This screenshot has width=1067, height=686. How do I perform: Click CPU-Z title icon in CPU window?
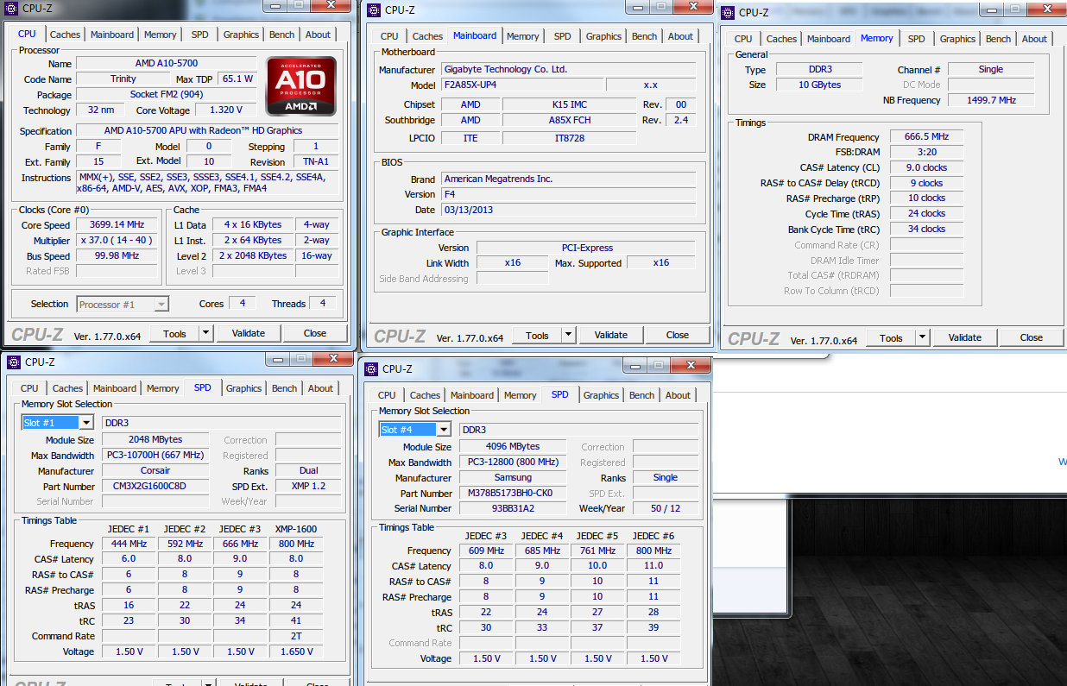point(13,8)
